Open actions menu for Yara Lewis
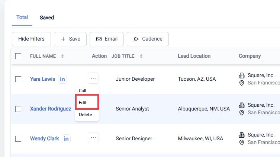 (x=93, y=78)
